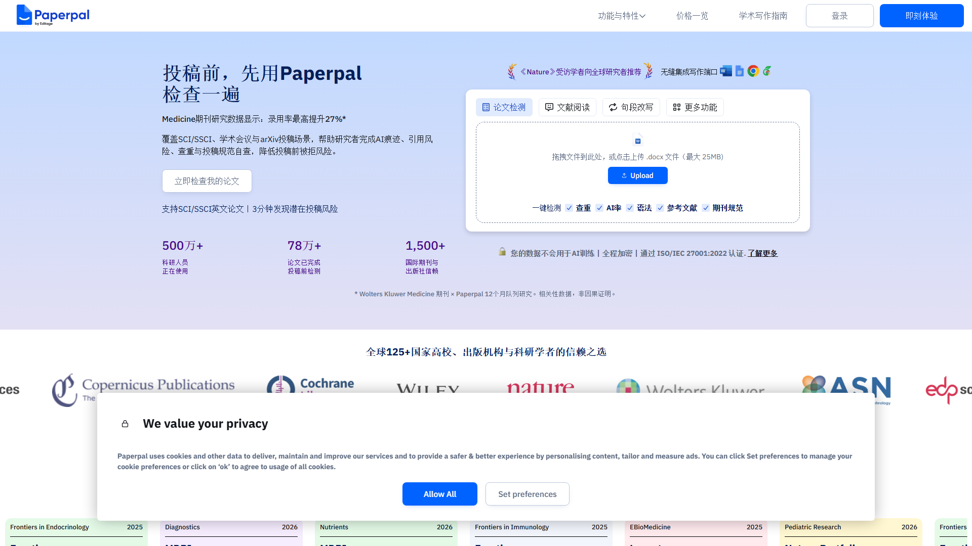Viewport: 972px width, 546px height.
Task: Click the 78万+ statistic
Action: point(304,246)
